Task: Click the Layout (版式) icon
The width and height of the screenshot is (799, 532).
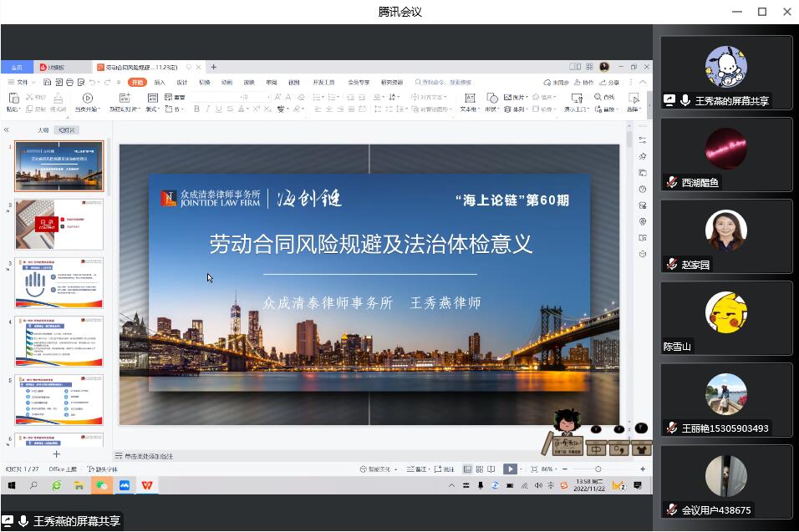Action: click(152, 98)
